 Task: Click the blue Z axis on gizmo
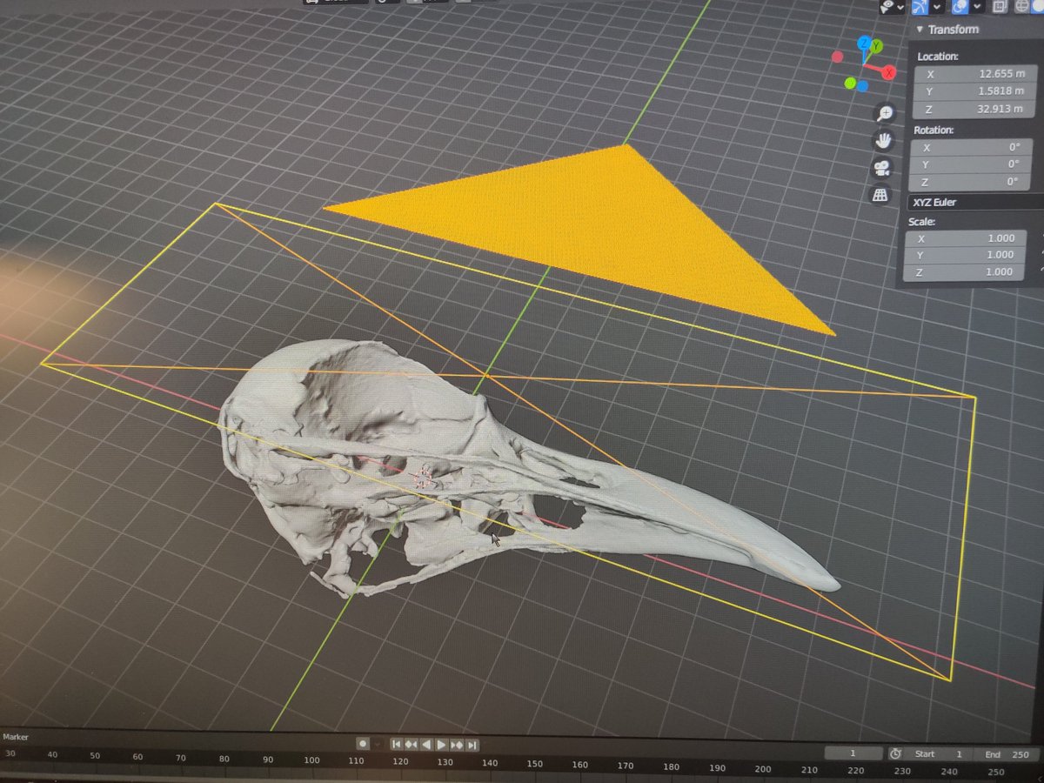pos(864,43)
